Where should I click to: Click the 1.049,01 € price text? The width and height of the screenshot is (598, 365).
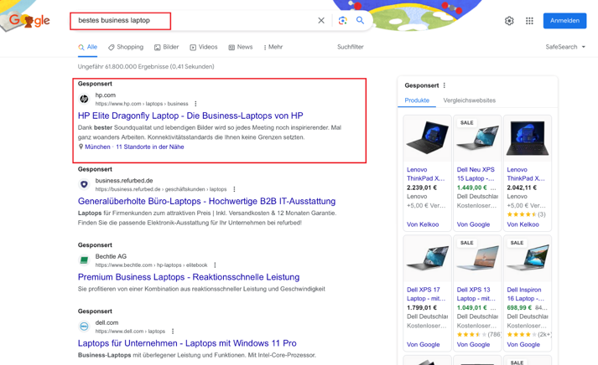coord(471,307)
